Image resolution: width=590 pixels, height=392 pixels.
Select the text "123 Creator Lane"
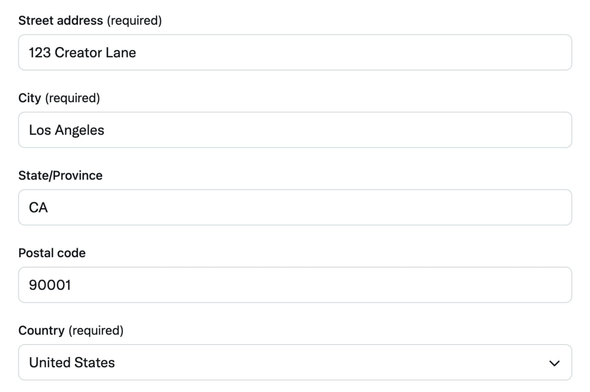click(82, 52)
